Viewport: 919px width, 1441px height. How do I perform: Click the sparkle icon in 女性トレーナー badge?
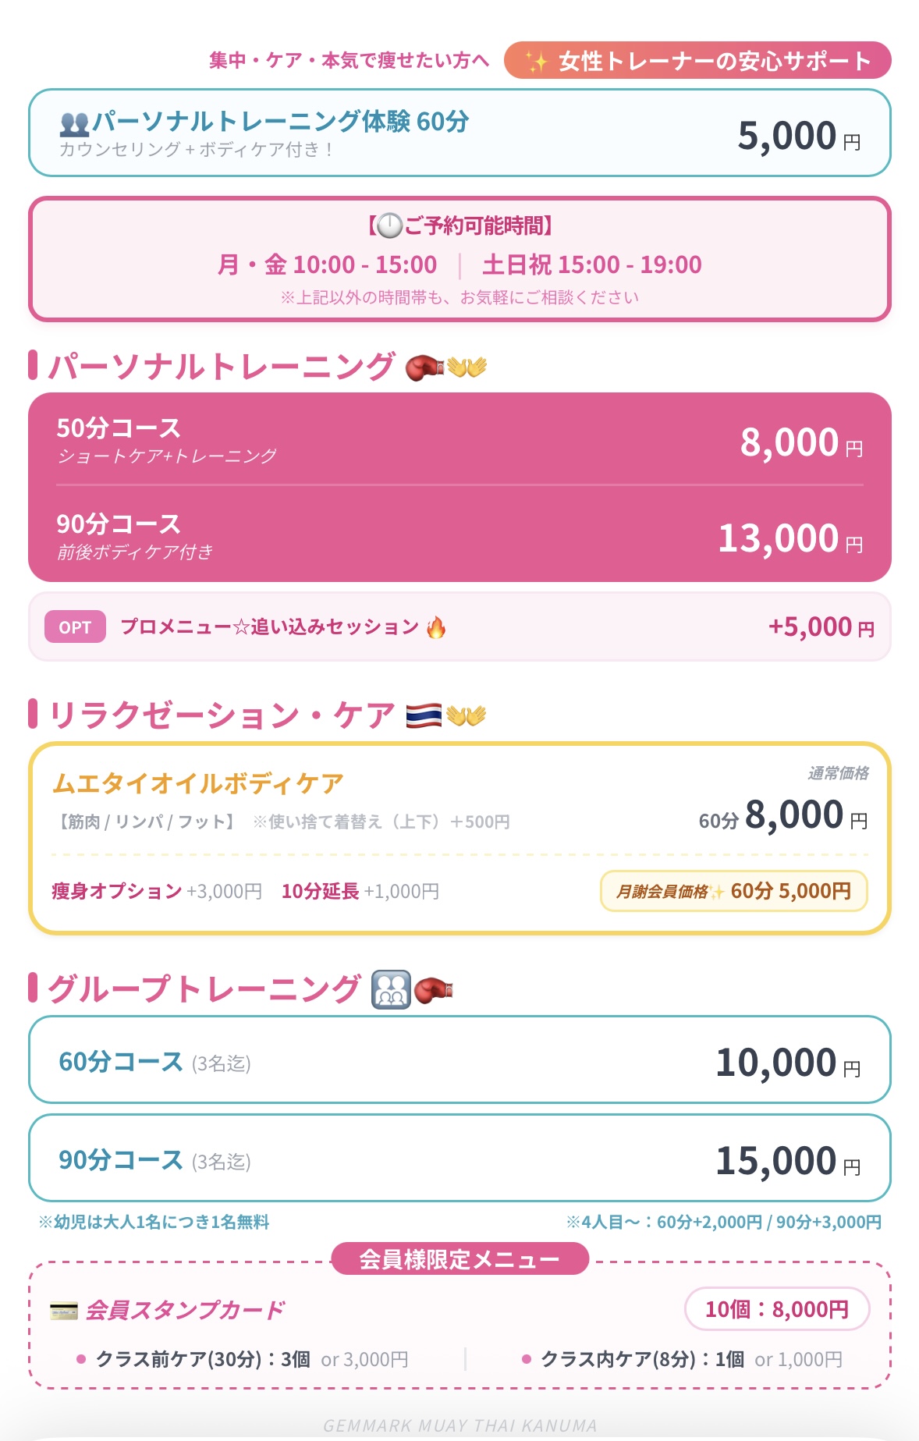[x=536, y=62]
